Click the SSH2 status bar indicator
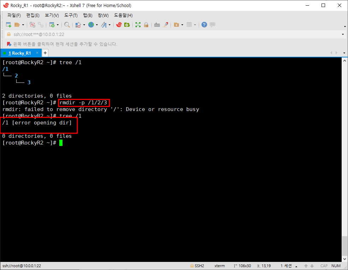This screenshot has width=348, height=270. (197, 266)
